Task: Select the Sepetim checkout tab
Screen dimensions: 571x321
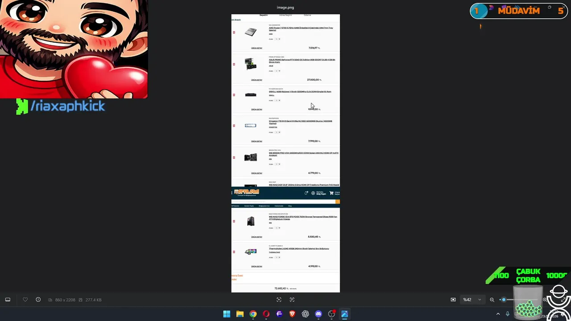Action: tap(264, 15)
